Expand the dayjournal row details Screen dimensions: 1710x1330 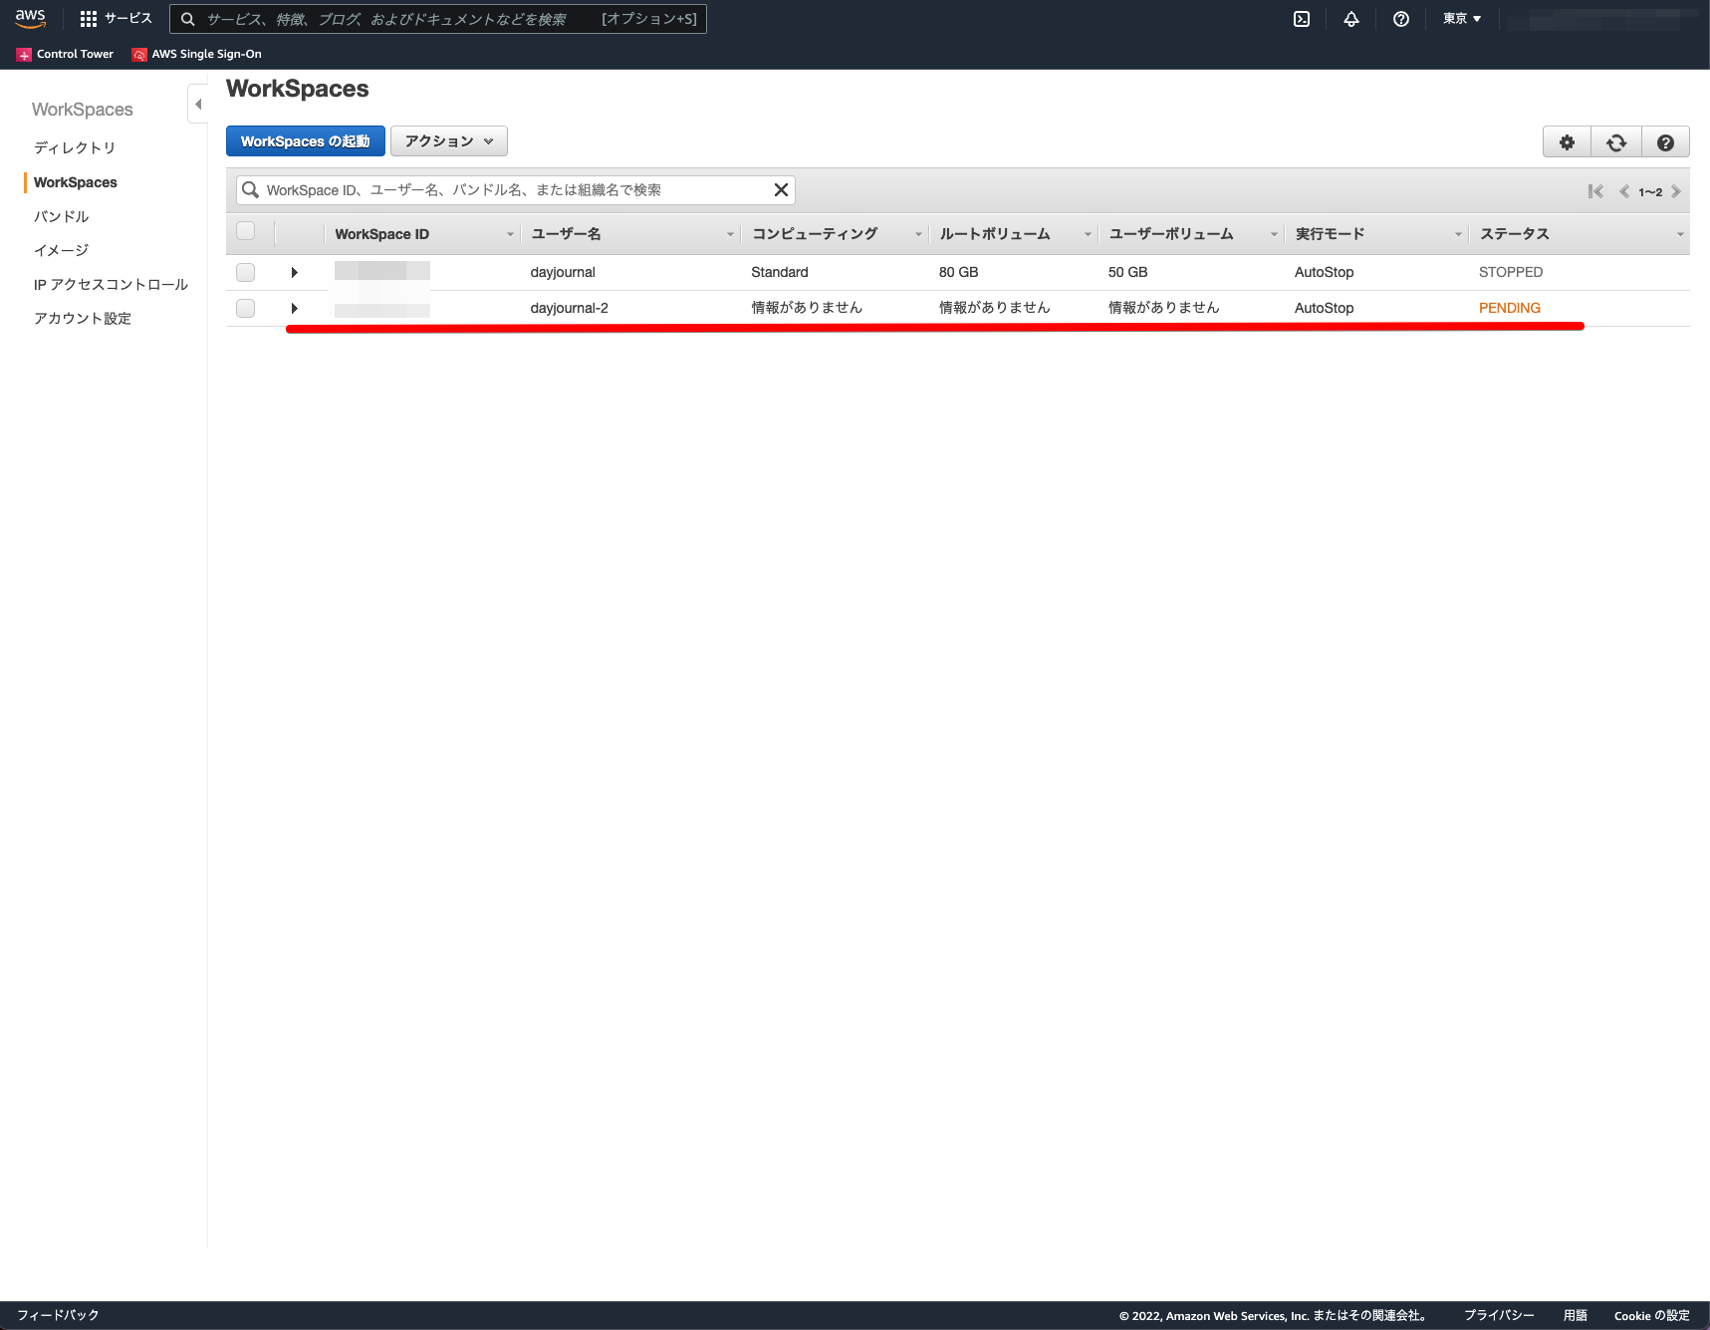pos(295,271)
